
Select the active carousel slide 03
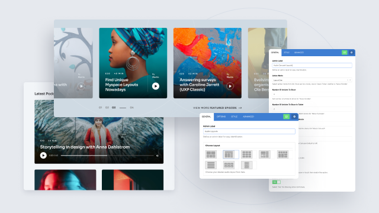114,108
